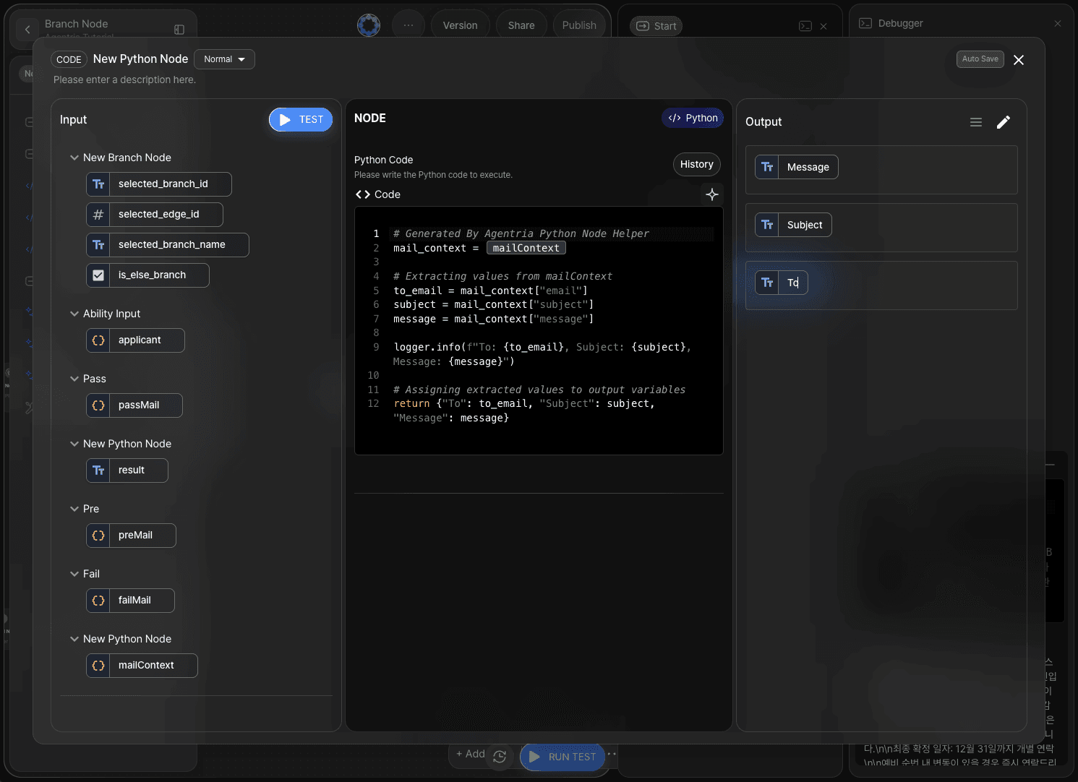Image resolution: width=1078 pixels, height=782 pixels.
Task: Click the node title New Python Node
Action: pyautogui.click(x=140, y=59)
